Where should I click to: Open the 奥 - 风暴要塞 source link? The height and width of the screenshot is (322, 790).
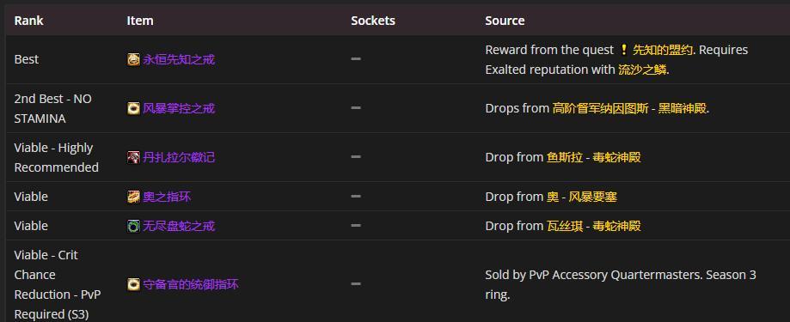click(x=581, y=197)
